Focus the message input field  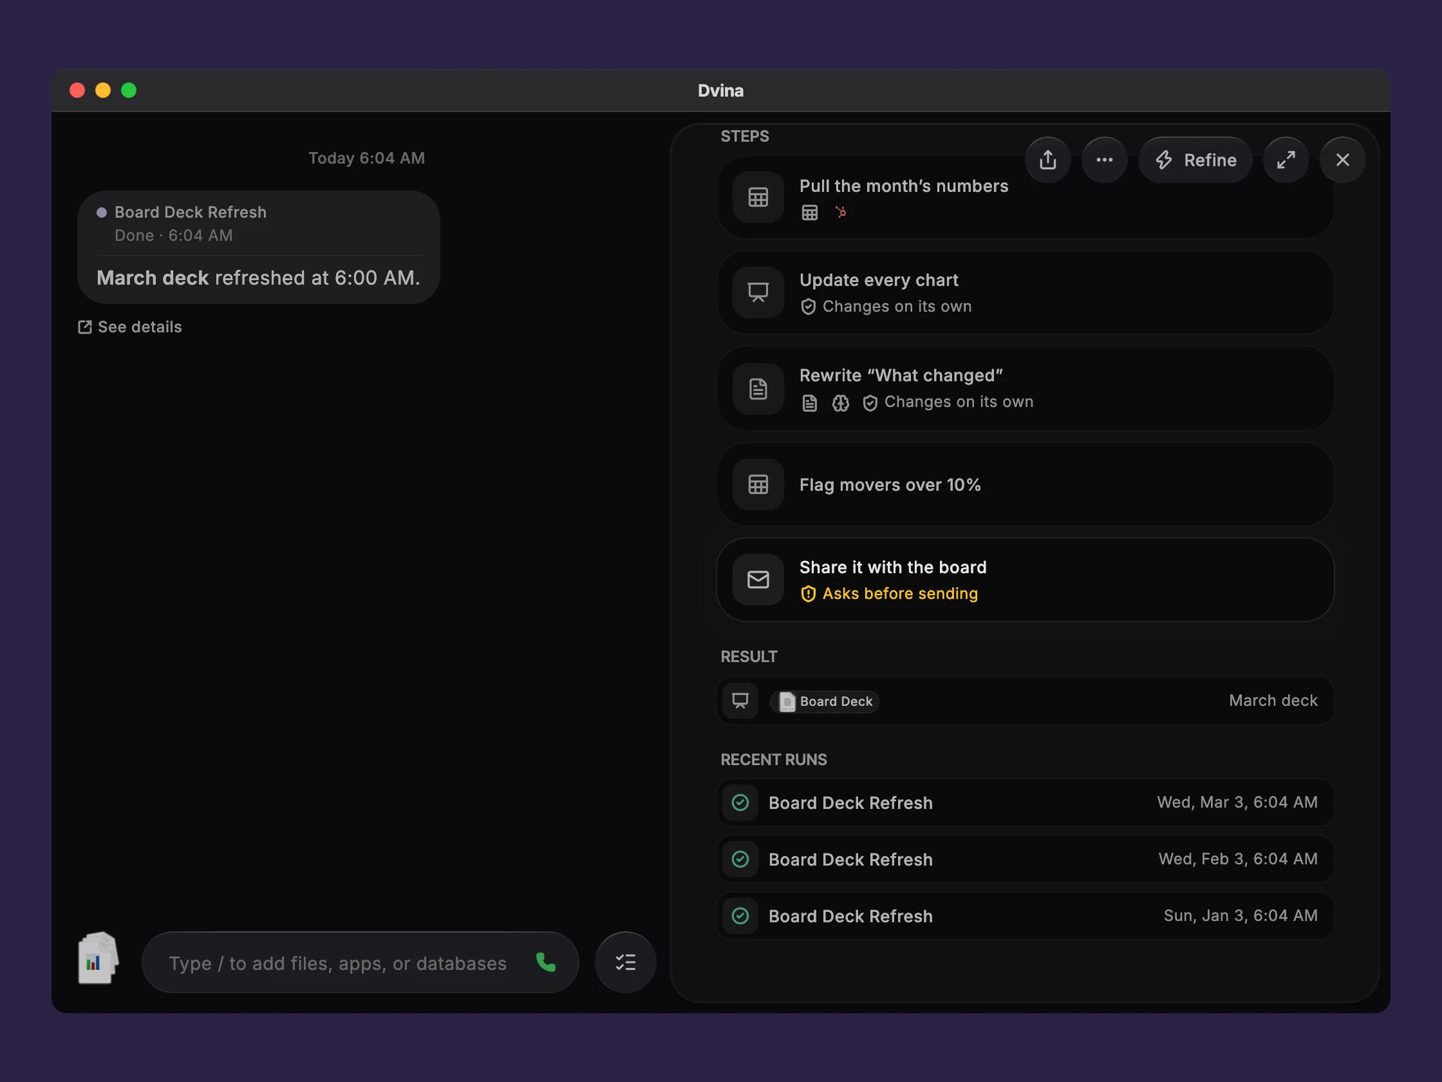tap(360, 963)
